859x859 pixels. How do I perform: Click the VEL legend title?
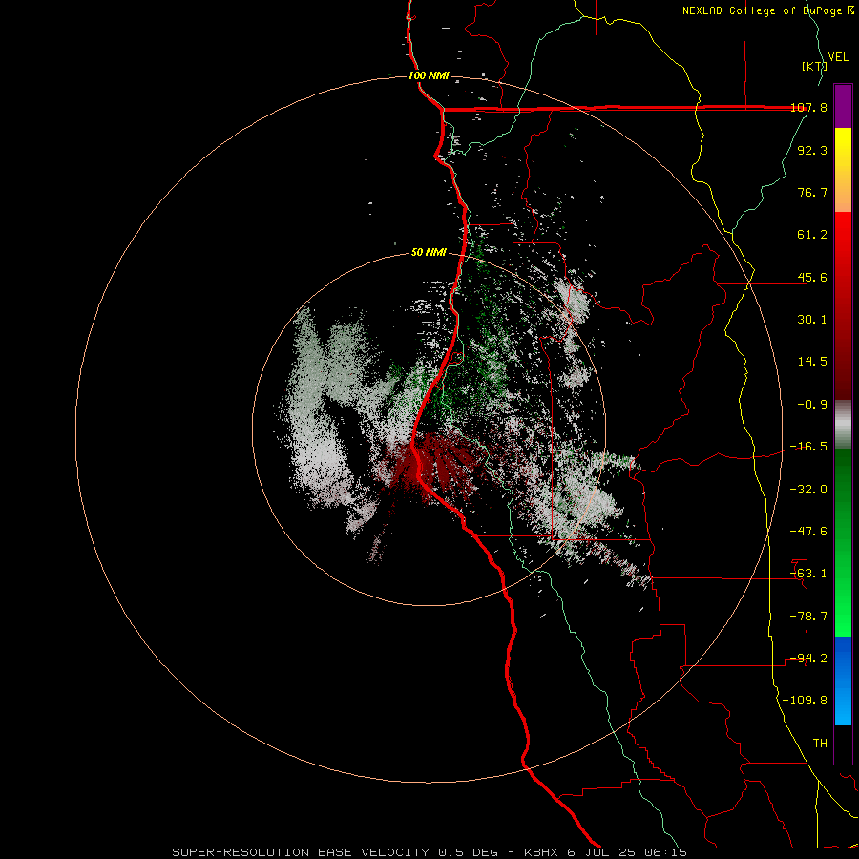coord(838,57)
